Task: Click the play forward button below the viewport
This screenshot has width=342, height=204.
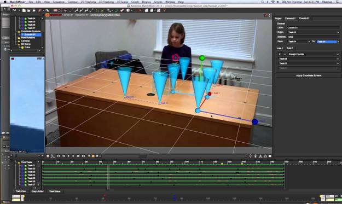Action: tap(73, 156)
